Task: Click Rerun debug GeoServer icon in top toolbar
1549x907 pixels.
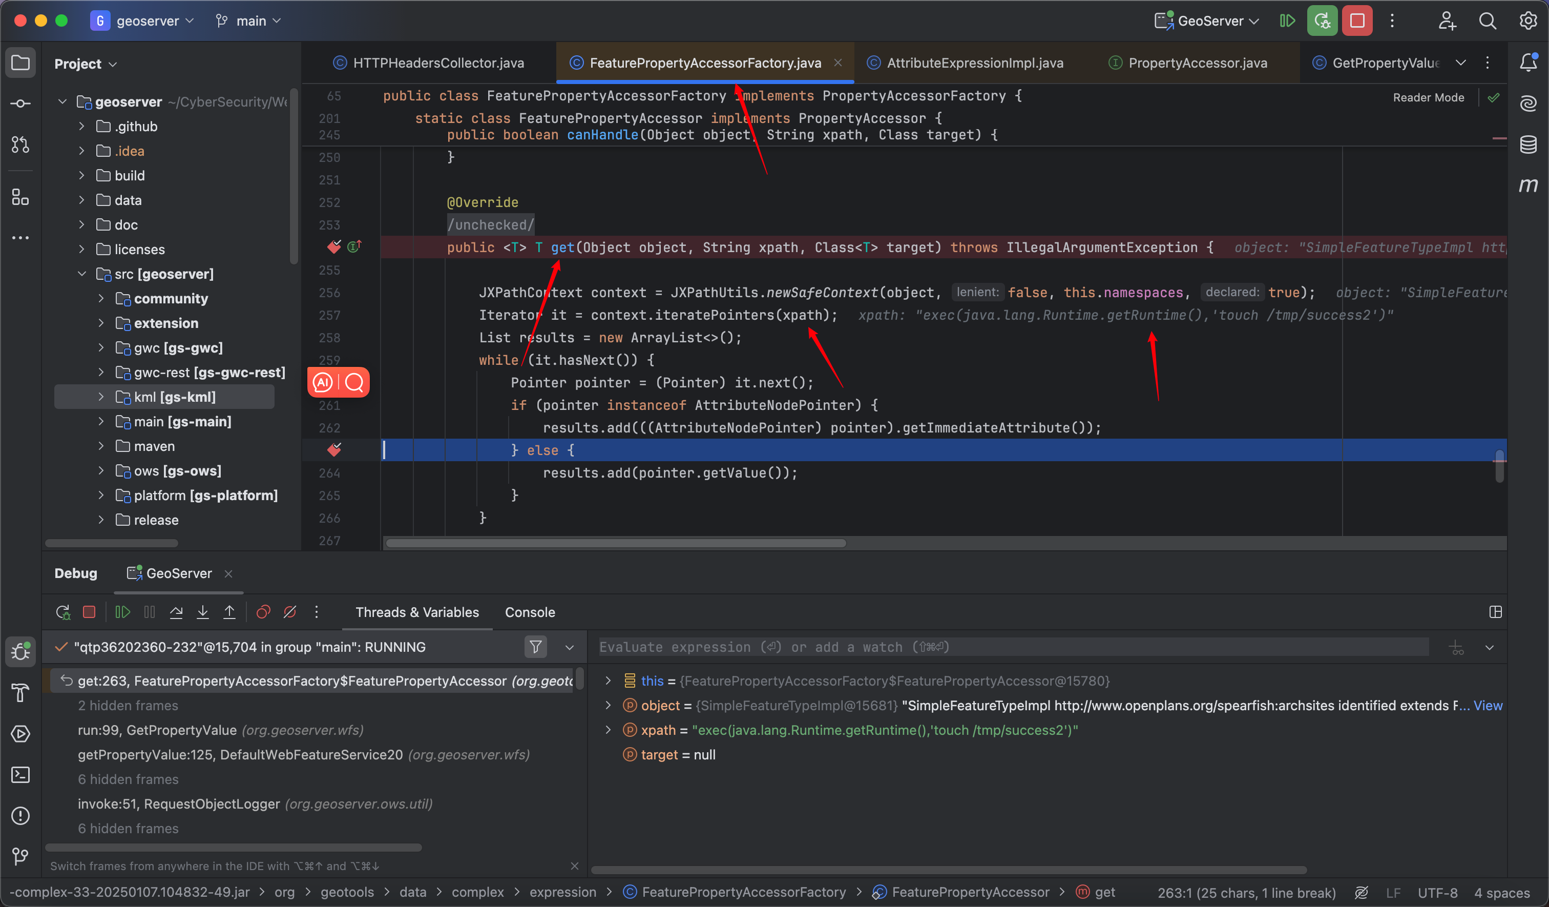Action: [x=1322, y=21]
